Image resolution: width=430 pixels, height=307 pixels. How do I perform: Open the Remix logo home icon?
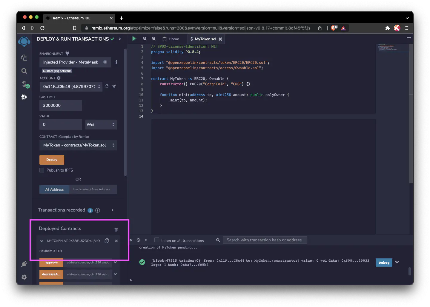tap(24, 41)
